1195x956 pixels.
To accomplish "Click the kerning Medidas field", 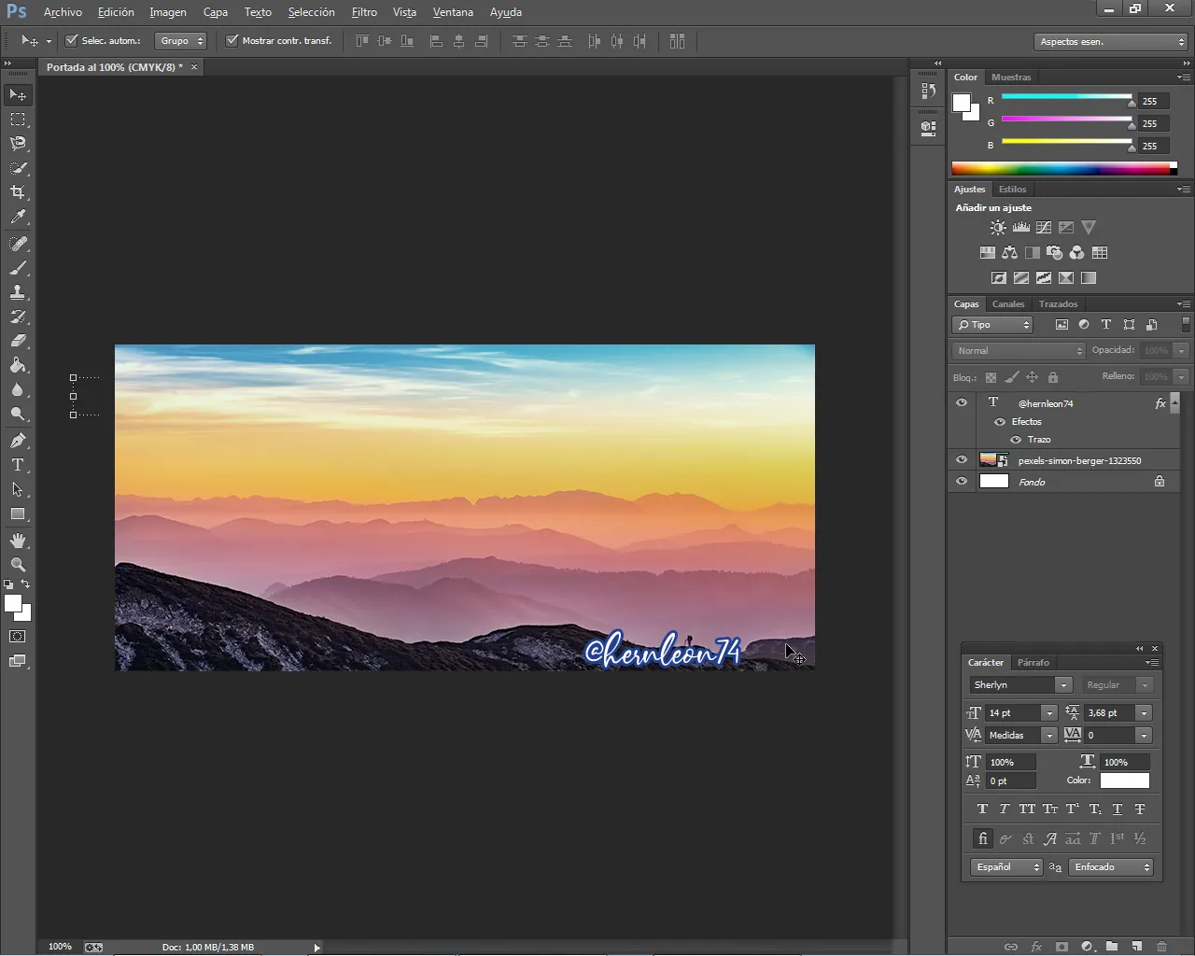I will pos(1014,736).
